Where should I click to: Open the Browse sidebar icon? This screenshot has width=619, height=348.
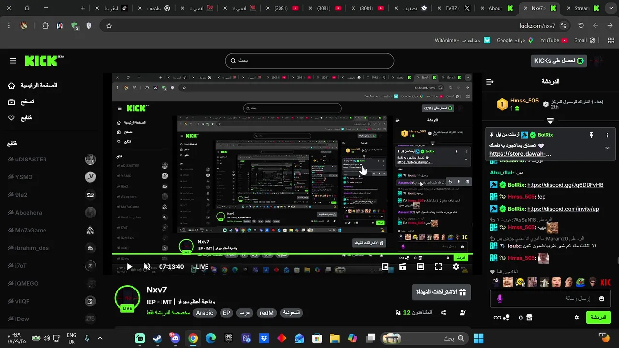[12, 101]
